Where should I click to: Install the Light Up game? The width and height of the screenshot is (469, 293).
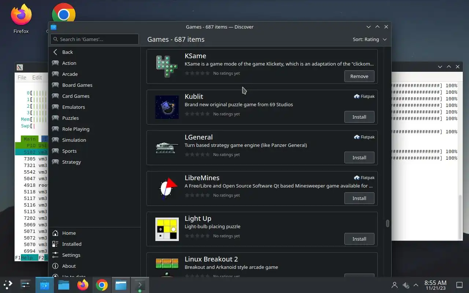359,239
